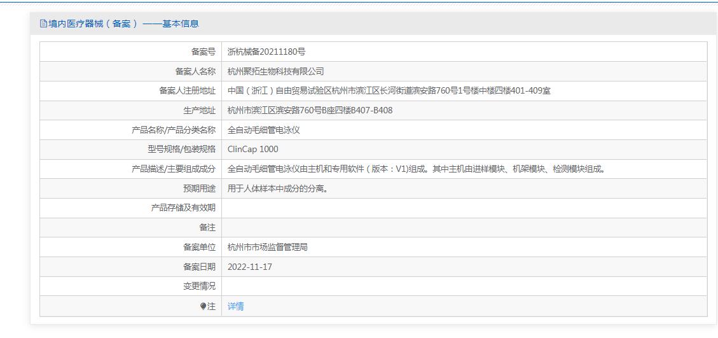Click the filing date 2022-11-17
The width and height of the screenshot is (718, 338).
pos(249,267)
